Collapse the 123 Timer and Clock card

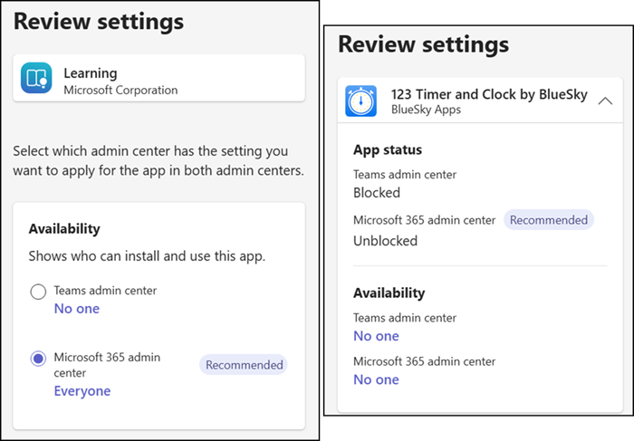(605, 101)
